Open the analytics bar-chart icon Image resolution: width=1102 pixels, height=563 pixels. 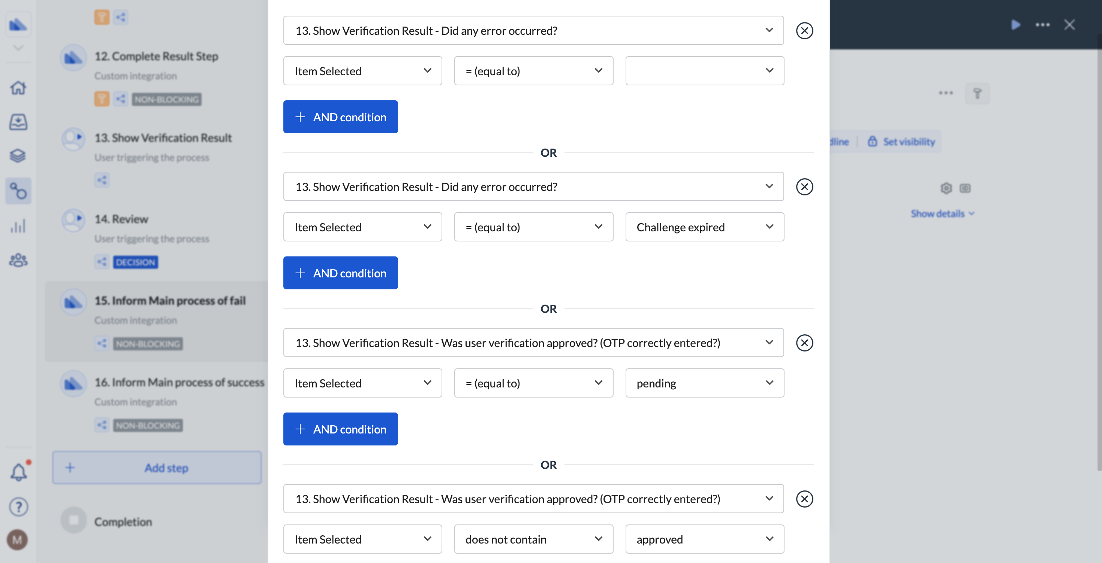(x=18, y=226)
